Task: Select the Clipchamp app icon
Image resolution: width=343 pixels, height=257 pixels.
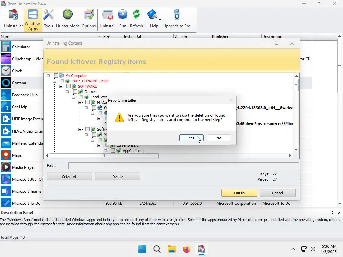Action: (6, 59)
